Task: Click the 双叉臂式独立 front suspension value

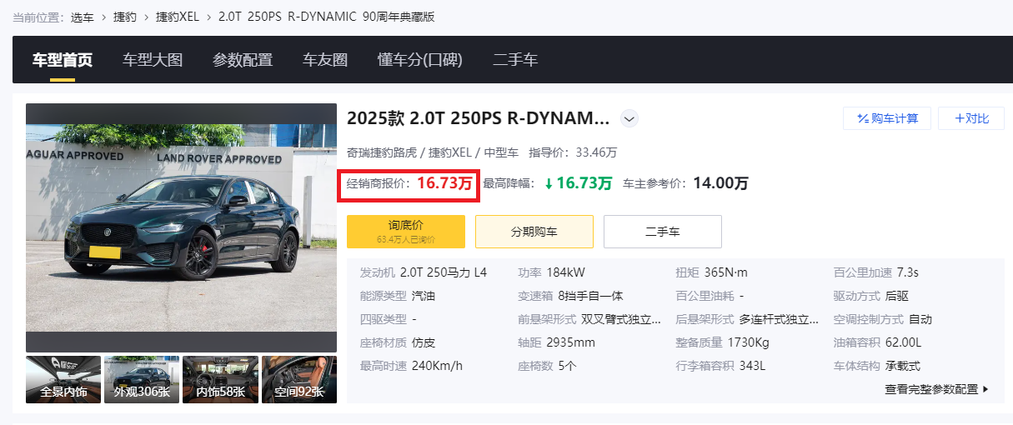Action: pyautogui.click(x=621, y=319)
